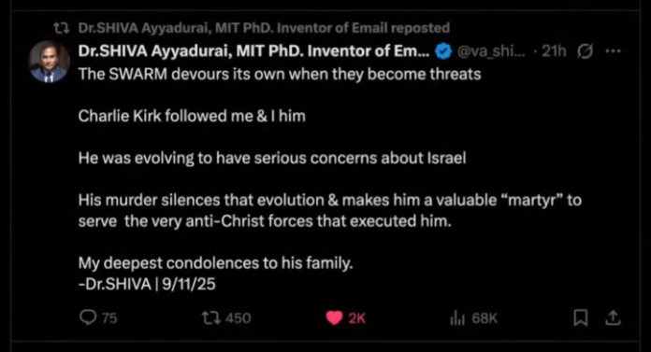Screen dimensions: 651x352
Task: Click the repost arrows icon beside 450
Action: coord(210,318)
